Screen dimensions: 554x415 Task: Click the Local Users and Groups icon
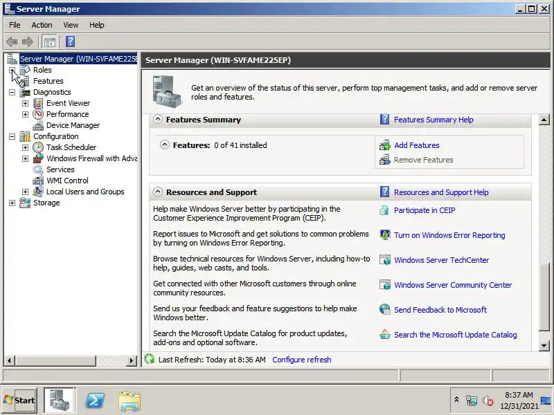(x=38, y=192)
